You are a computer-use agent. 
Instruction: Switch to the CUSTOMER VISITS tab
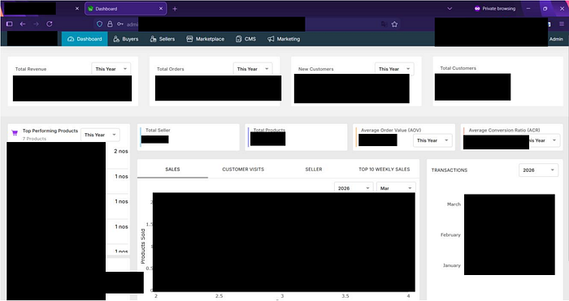(x=243, y=170)
